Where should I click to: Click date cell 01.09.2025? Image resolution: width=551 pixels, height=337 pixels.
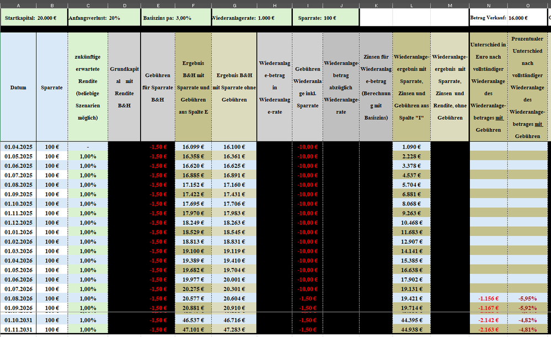(x=18, y=194)
